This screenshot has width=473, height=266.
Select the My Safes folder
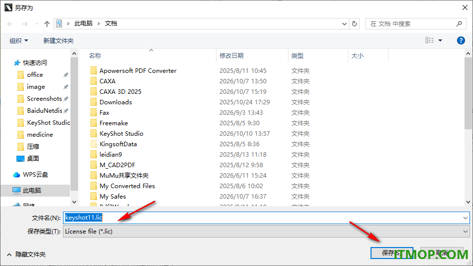pos(112,197)
